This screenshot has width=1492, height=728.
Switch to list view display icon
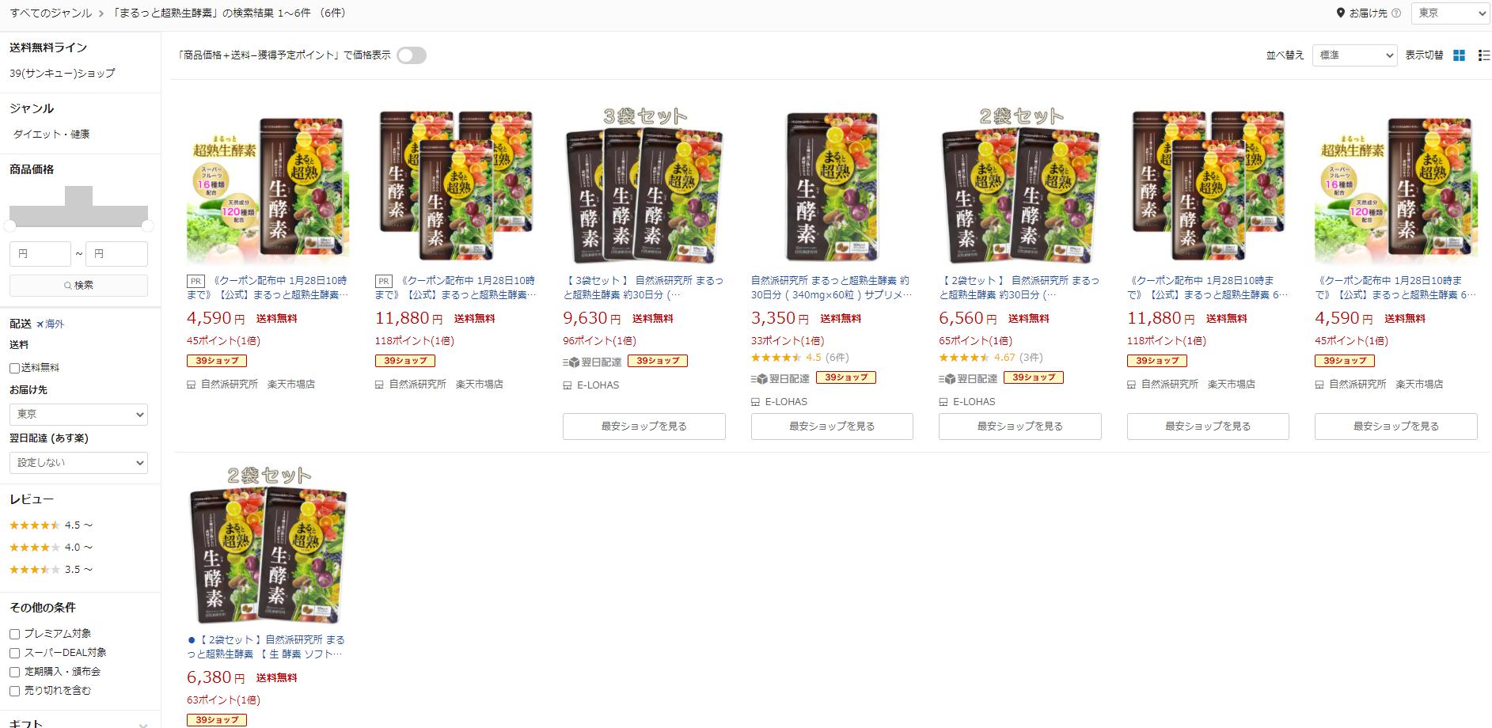(1484, 55)
